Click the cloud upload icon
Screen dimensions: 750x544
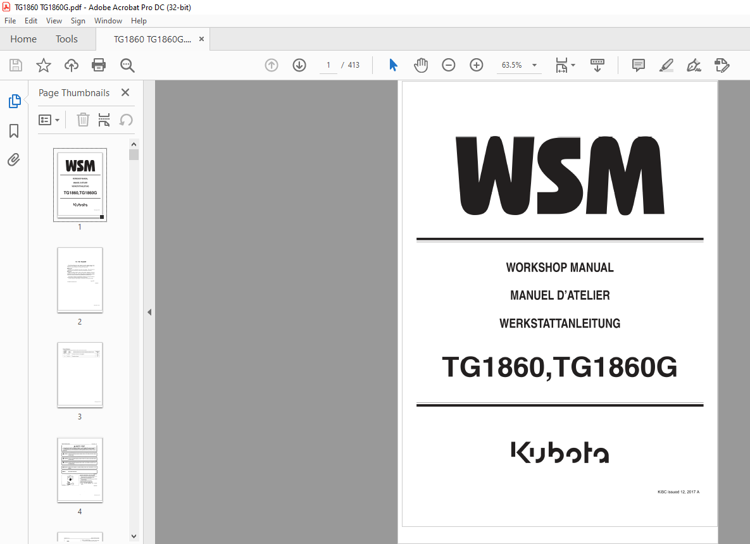[x=72, y=65]
